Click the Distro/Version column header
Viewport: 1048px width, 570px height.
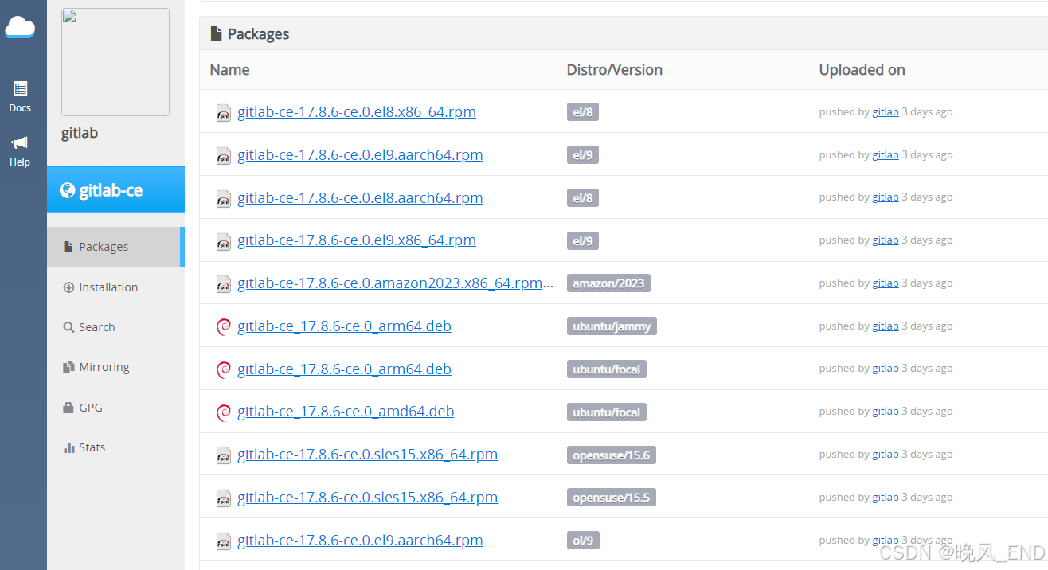(615, 70)
